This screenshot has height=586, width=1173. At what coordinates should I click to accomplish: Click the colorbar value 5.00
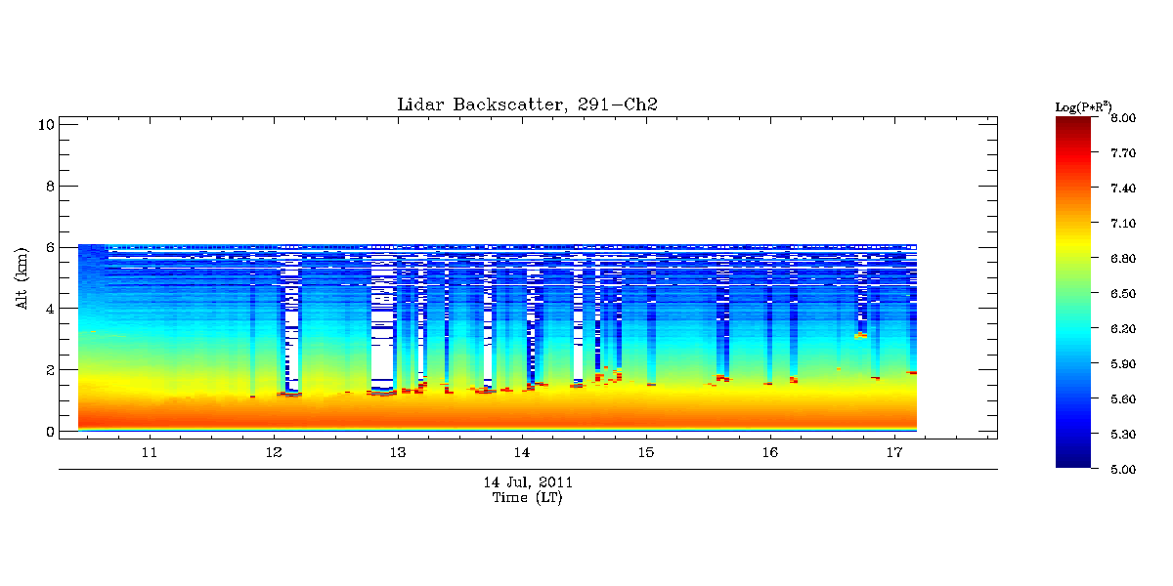[1124, 470]
